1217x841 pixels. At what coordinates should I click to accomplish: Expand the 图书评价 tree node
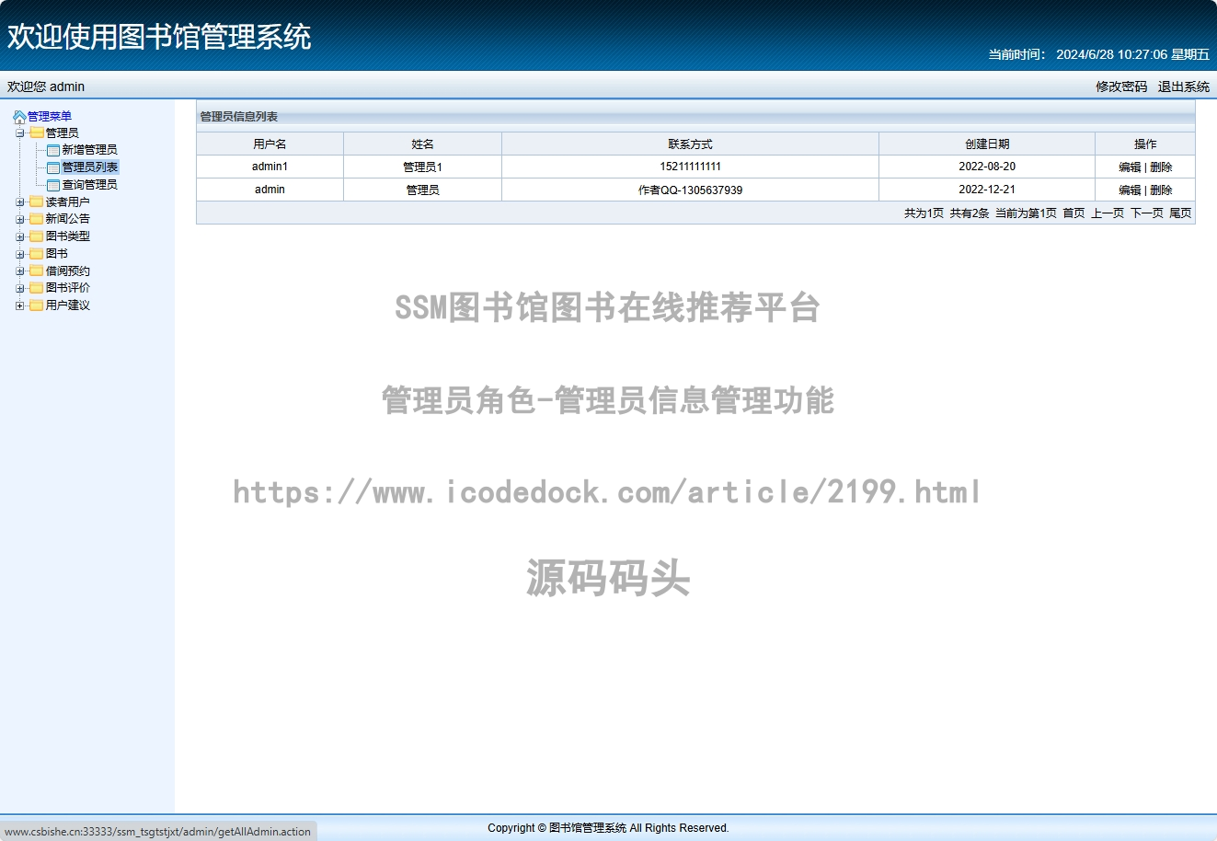(x=20, y=288)
